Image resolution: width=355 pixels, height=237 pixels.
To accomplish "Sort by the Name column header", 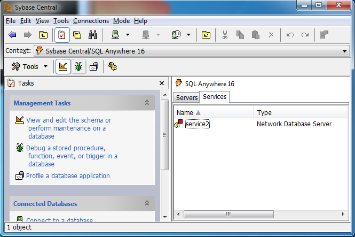I will [214, 113].
